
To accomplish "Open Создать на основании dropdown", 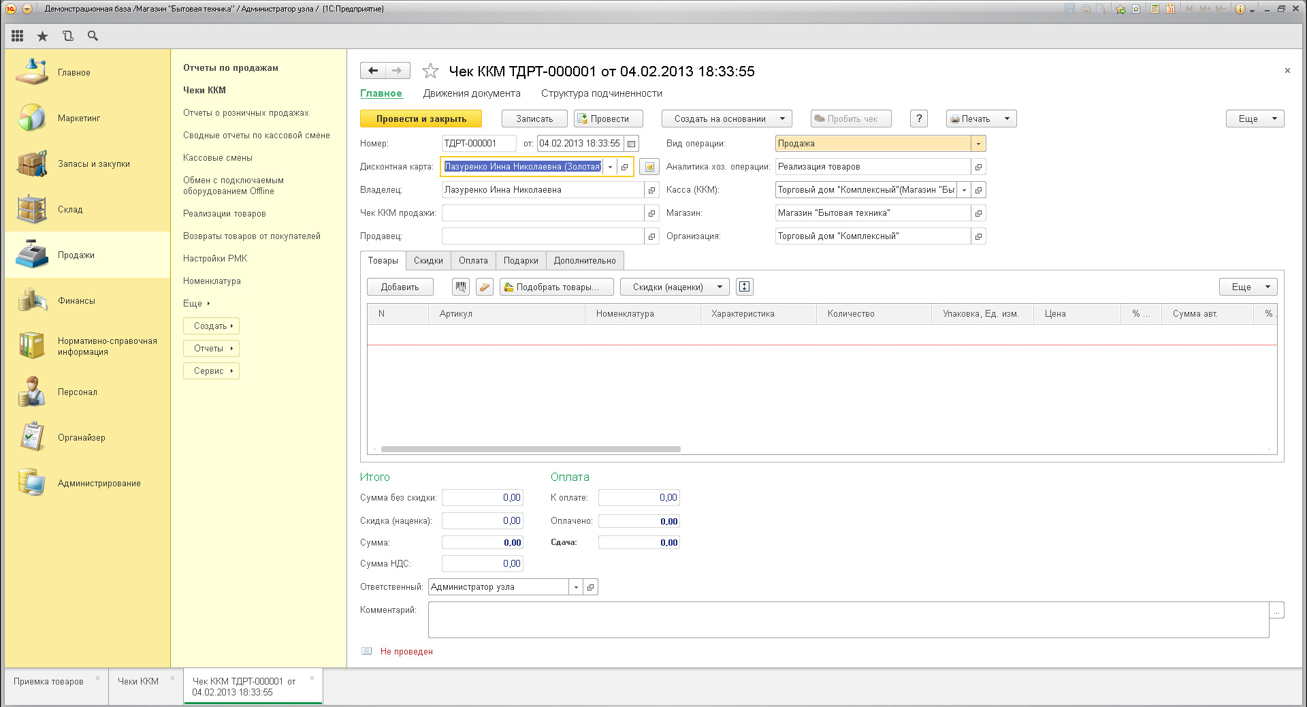I will coord(727,119).
